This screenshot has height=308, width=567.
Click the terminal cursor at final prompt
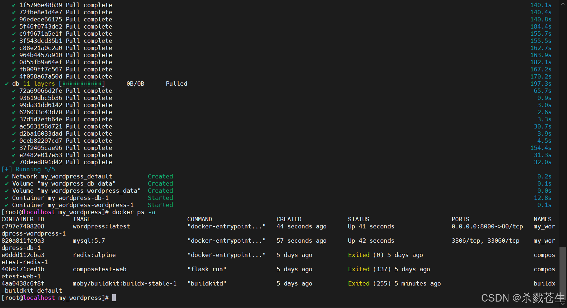114,298
